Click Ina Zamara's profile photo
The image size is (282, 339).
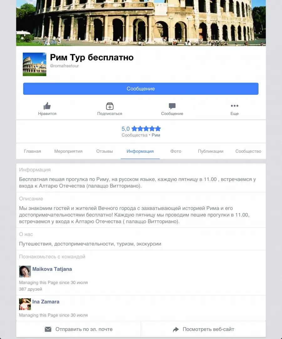(x=25, y=304)
